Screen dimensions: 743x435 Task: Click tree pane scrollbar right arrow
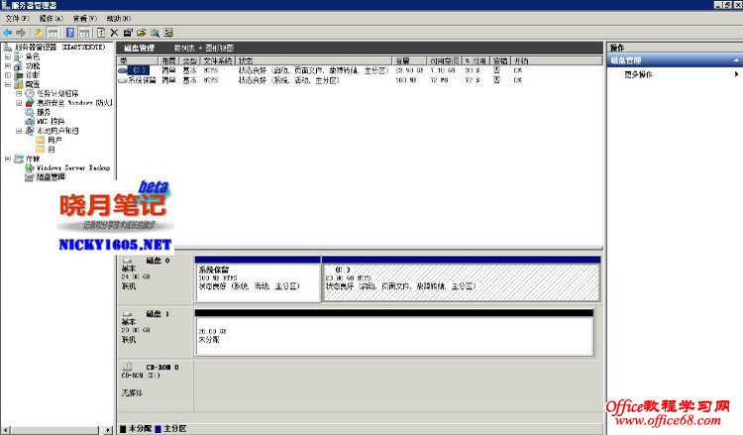point(108,430)
